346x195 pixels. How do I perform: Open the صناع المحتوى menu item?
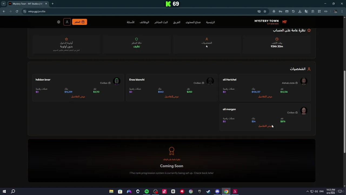(x=193, y=22)
